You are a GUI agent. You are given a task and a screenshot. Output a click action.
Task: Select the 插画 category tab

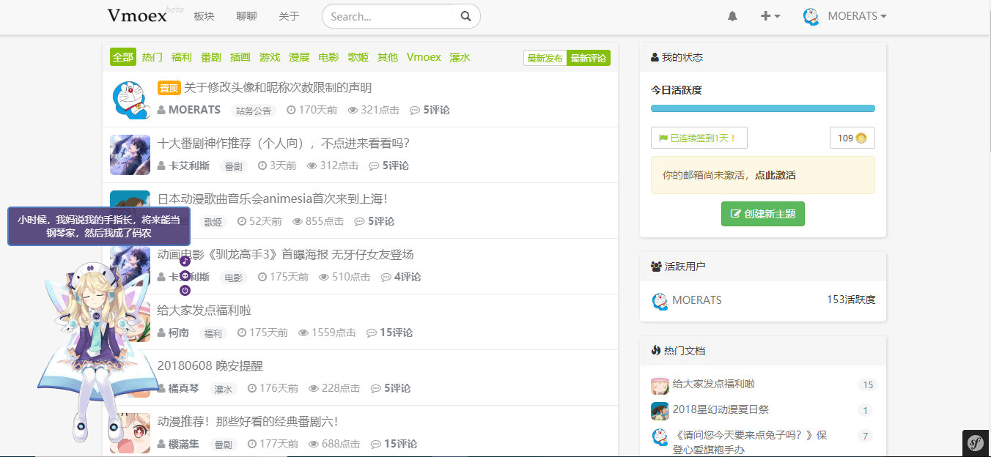[x=240, y=57]
